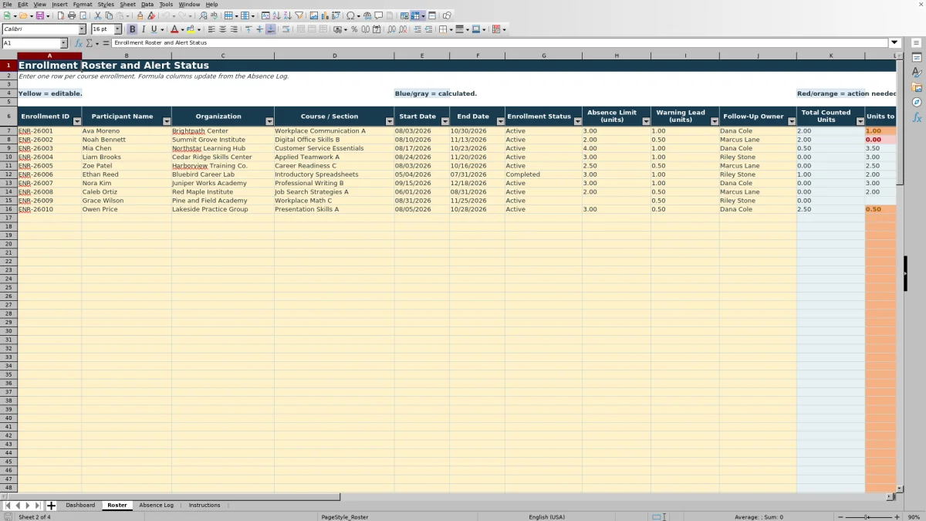
Task: Switch to the Absence Log sheet tab
Action: pos(156,506)
